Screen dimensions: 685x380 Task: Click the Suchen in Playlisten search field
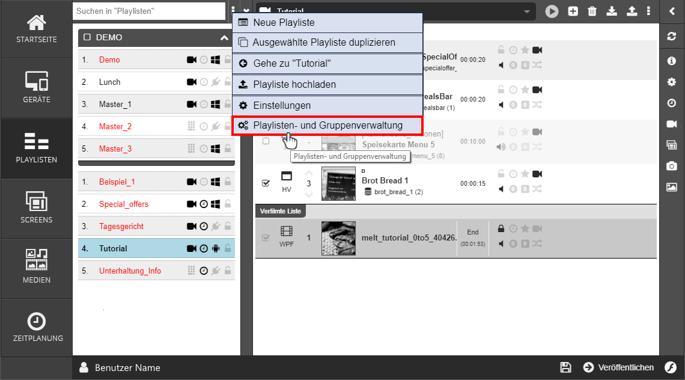[148, 11]
